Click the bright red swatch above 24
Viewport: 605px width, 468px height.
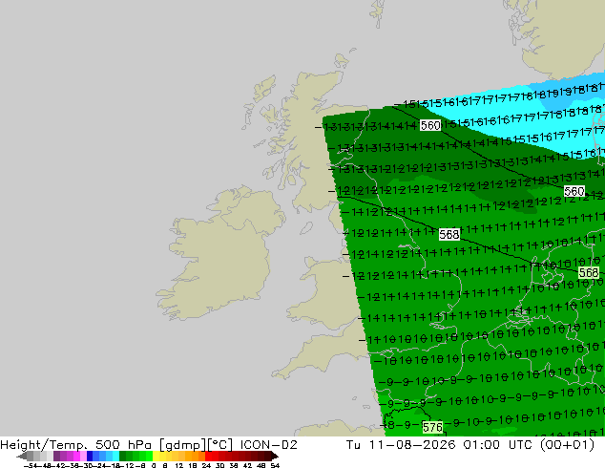click(x=209, y=456)
